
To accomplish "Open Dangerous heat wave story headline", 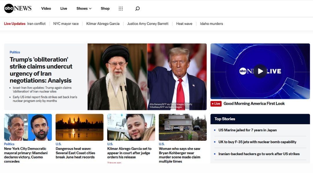I will click(x=75, y=153).
